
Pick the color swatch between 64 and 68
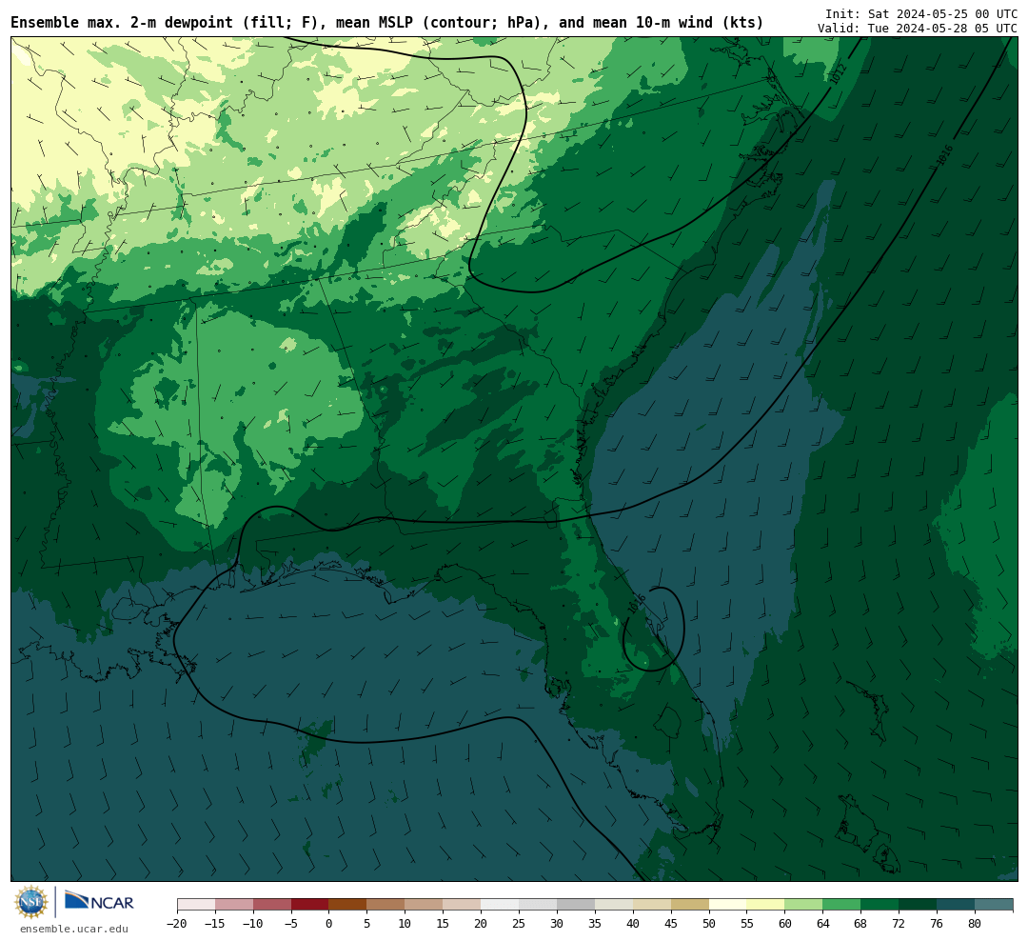tap(841, 905)
